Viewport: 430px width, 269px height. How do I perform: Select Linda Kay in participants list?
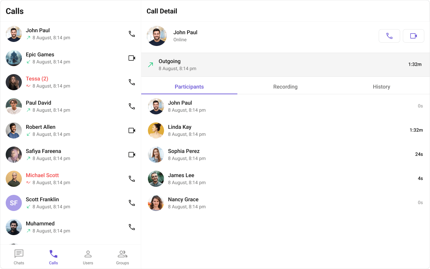(x=285, y=130)
